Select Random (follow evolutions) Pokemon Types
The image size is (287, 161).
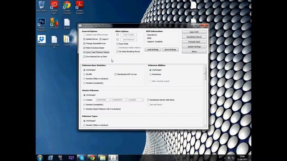(84, 125)
